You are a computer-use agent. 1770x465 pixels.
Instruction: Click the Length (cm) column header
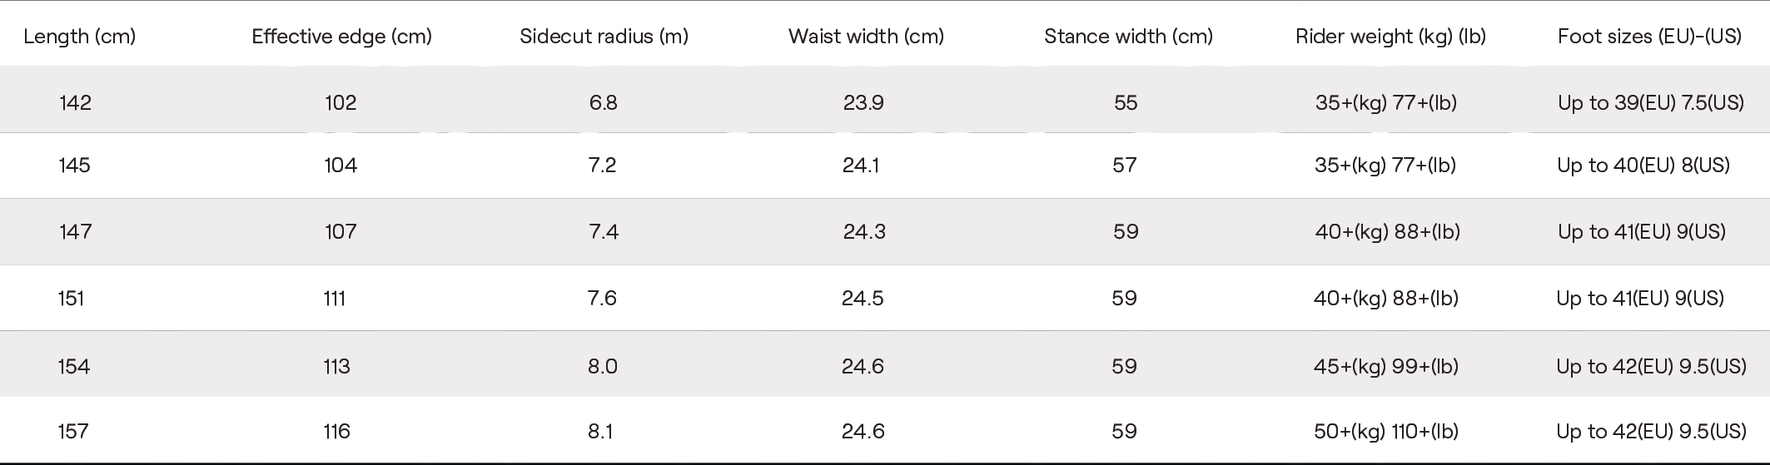coord(80,37)
